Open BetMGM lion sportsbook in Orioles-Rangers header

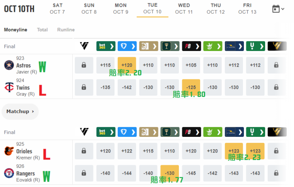[x=149, y=132]
